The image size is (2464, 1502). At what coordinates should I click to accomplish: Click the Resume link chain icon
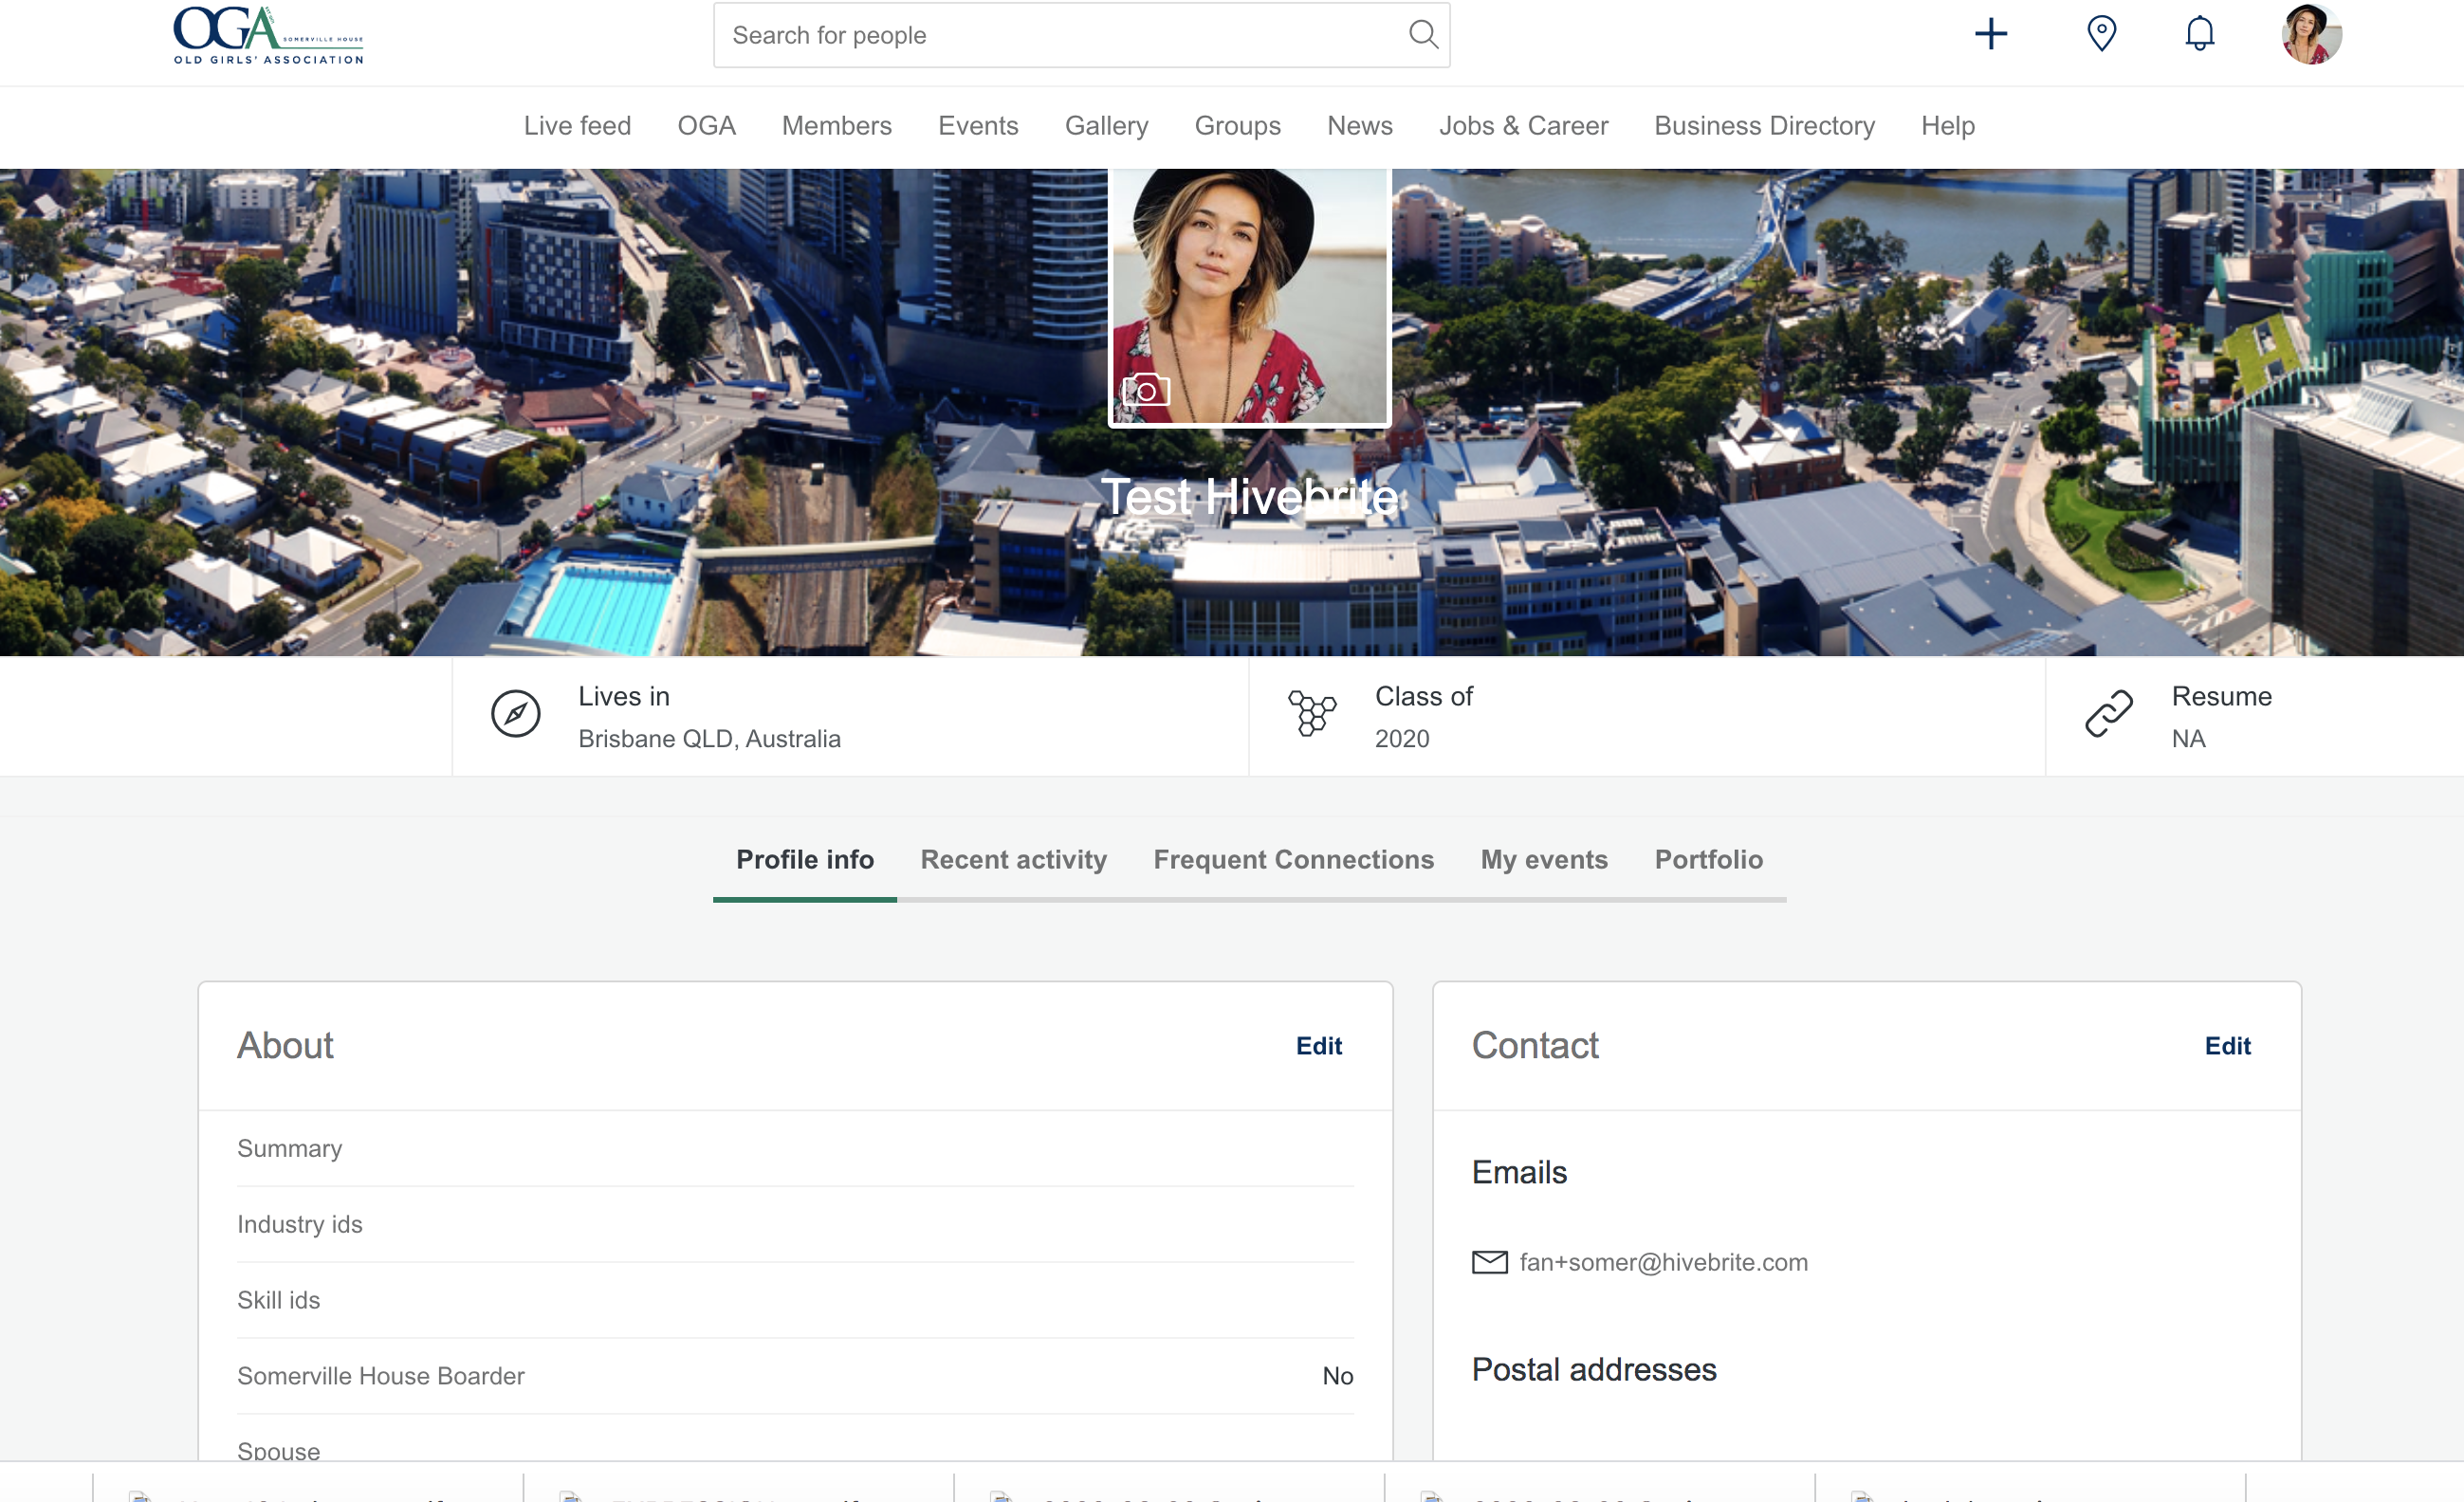2109,714
